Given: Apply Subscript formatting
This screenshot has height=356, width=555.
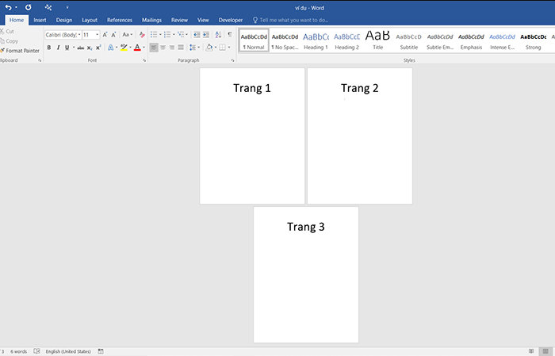Looking at the screenshot, I should point(90,48).
